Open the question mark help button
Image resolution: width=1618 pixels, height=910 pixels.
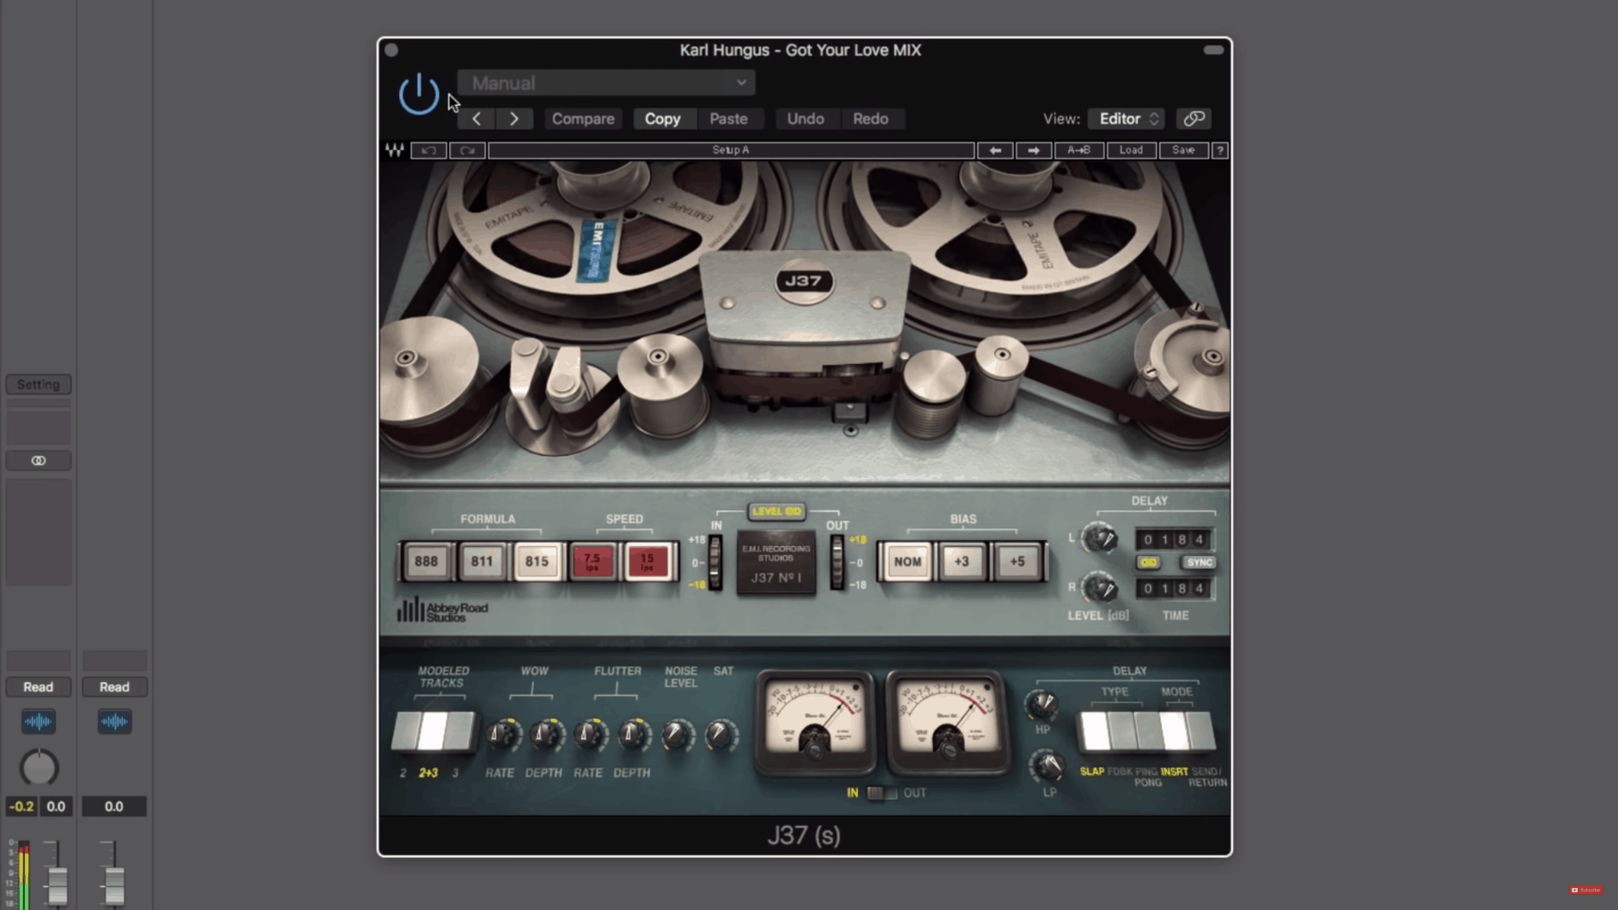pos(1220,150)
